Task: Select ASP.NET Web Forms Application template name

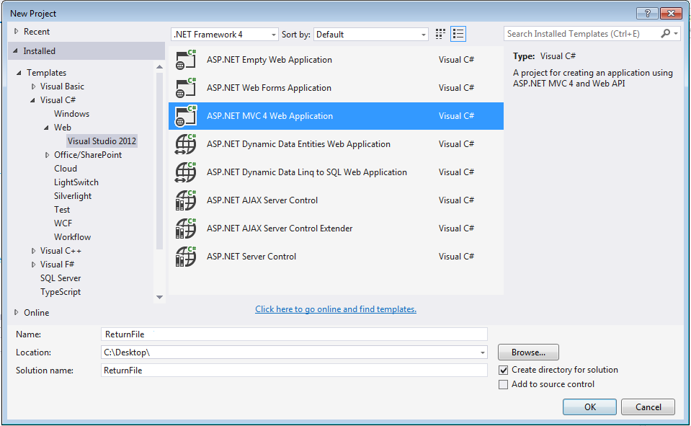Action: pyautogui.click(x=269, y=88)
